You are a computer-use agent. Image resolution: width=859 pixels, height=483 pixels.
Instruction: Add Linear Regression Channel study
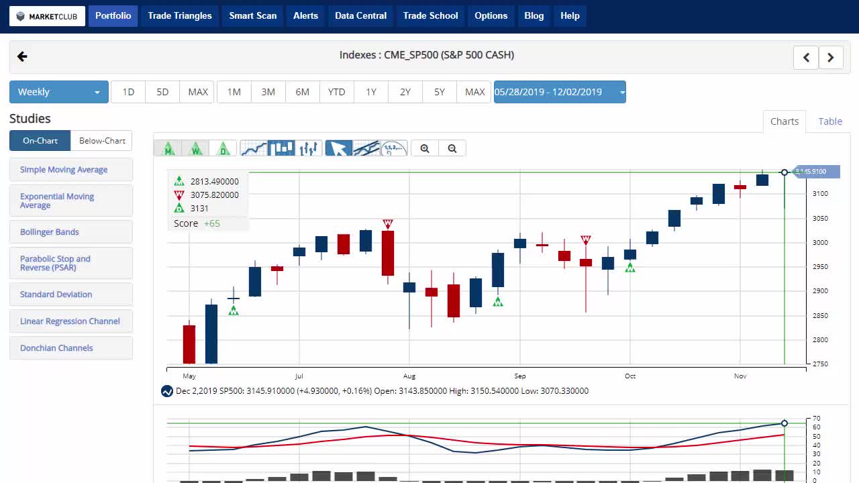(71, 321)
